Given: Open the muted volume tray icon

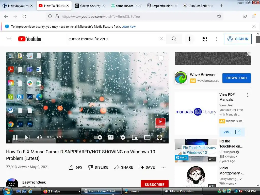Looking at the screenshot, I should pyautogui.click(x=240, y=191).
